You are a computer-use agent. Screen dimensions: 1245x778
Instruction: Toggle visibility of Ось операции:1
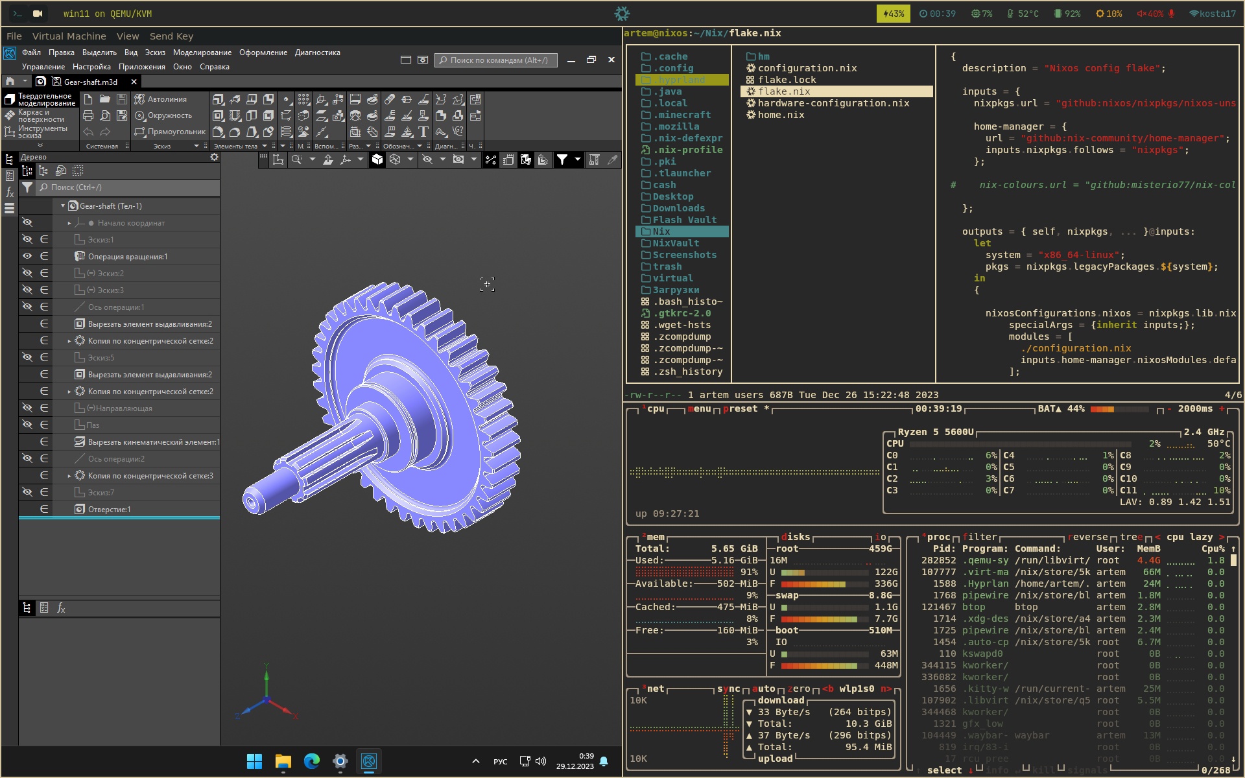[27, 307]
